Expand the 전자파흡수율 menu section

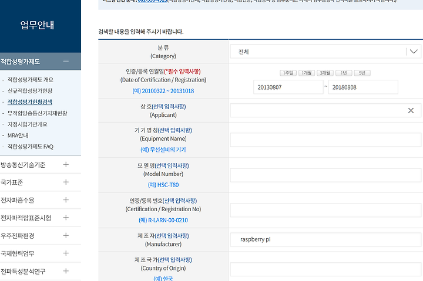[x=66, y=200]
